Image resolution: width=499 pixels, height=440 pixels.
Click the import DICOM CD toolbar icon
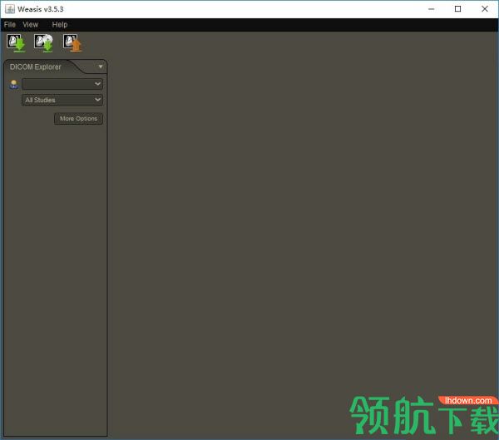pyautogui.click(x=43, y=43)
